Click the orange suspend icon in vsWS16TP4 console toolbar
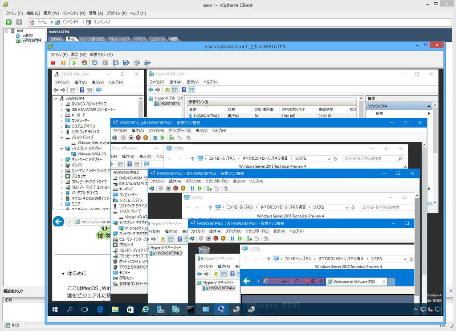 (63, 63)
